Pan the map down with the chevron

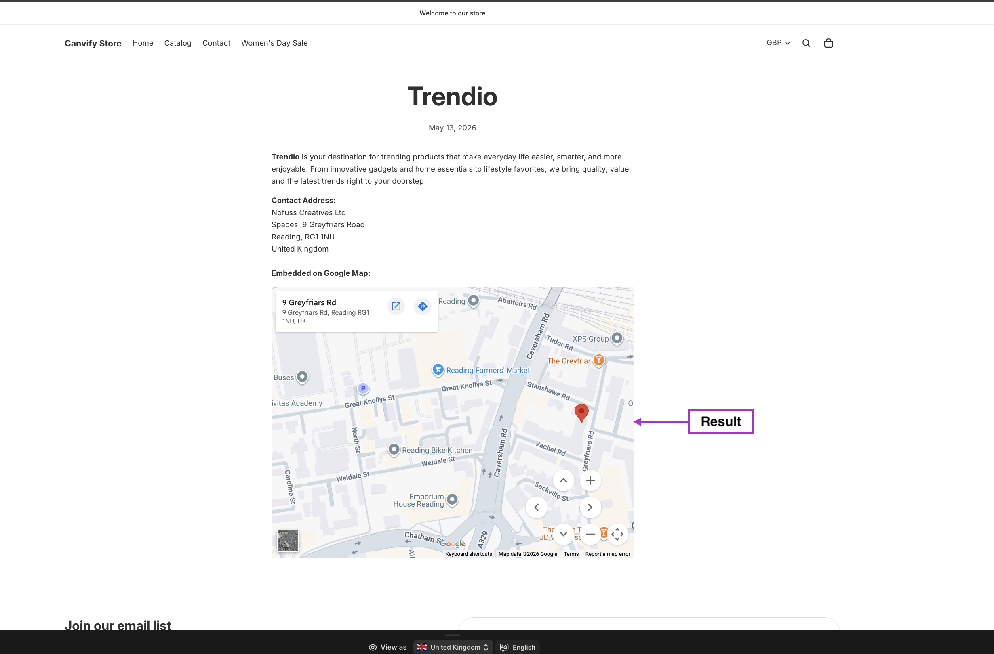(563, 534)
